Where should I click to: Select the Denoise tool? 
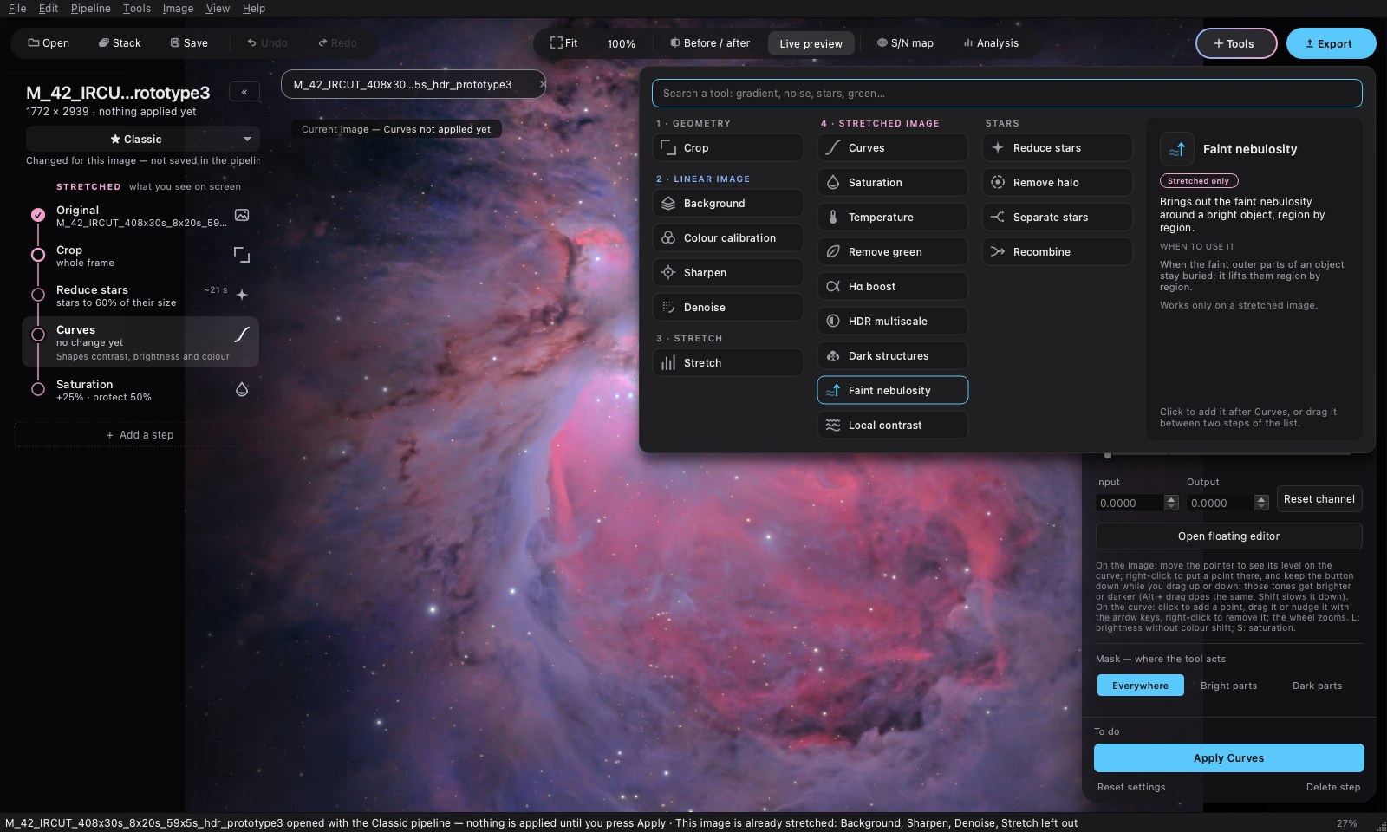(x=727, y=307)
